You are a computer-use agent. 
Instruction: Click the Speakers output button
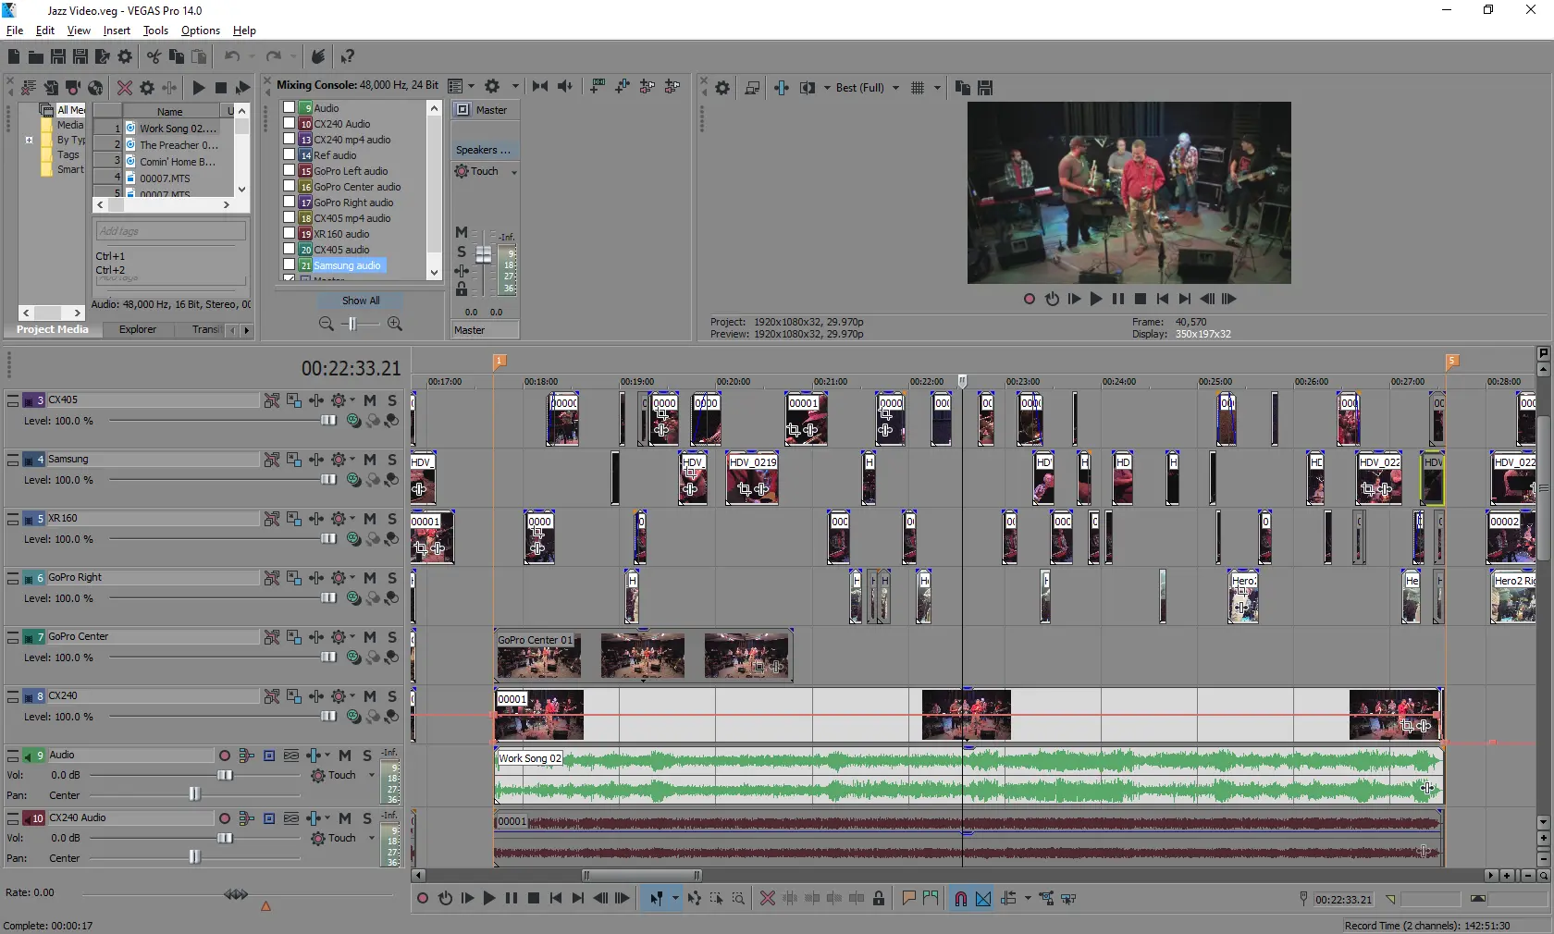pyautogui.click(x=484, y=150)
